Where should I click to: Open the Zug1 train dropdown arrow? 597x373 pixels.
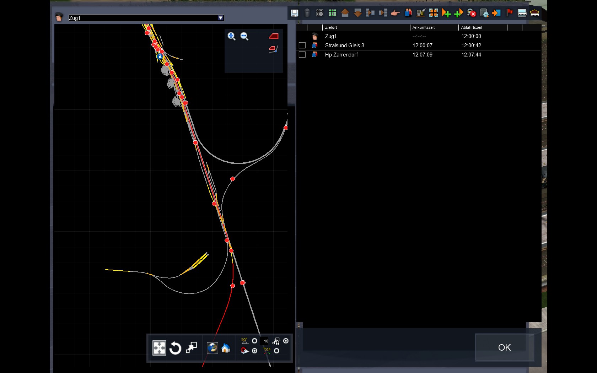click(221, 18)
